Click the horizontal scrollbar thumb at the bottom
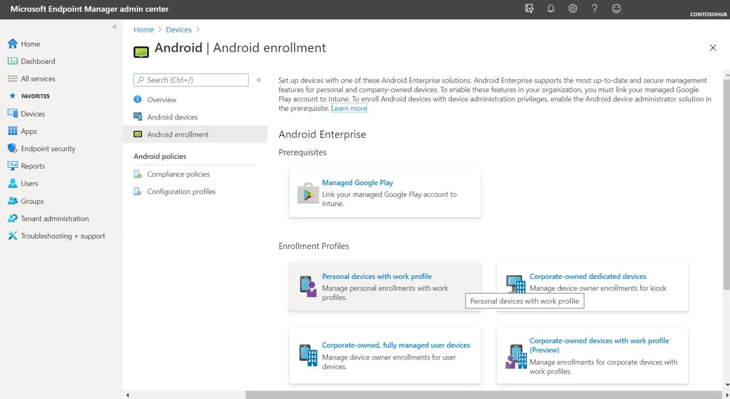Screen dimensions: 730x399 coord(483,395)
